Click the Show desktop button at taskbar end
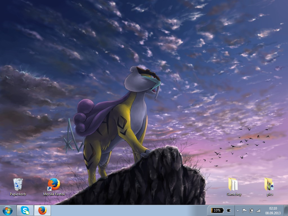The height and width of the screenshot is (216, 288). tap(286, 210)
